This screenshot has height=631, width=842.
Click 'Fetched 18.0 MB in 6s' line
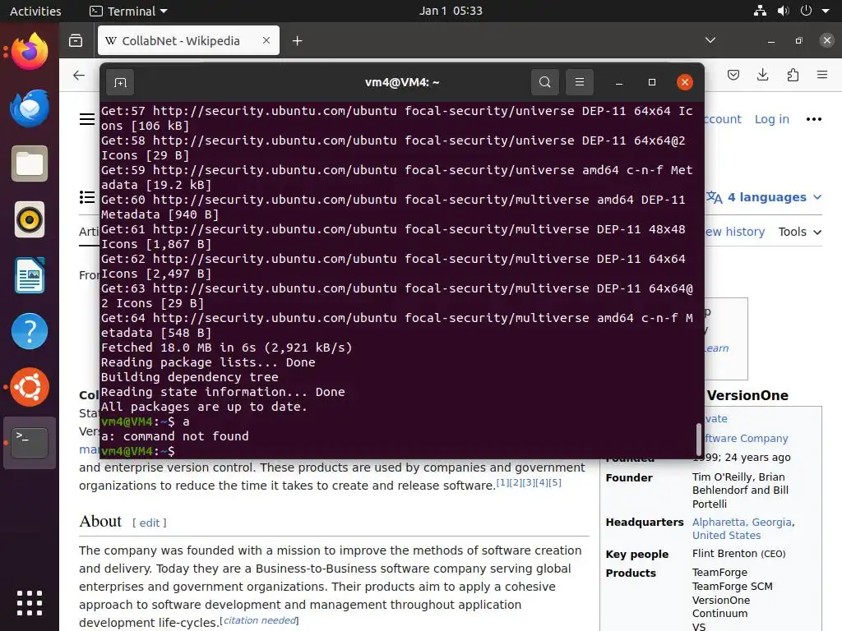click(x=227, y=348)
